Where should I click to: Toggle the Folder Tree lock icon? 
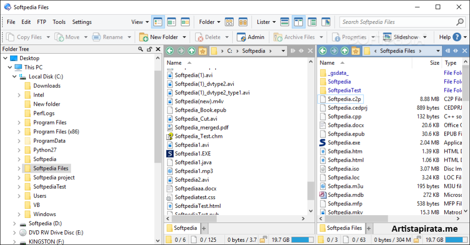(x=149, y=49)
